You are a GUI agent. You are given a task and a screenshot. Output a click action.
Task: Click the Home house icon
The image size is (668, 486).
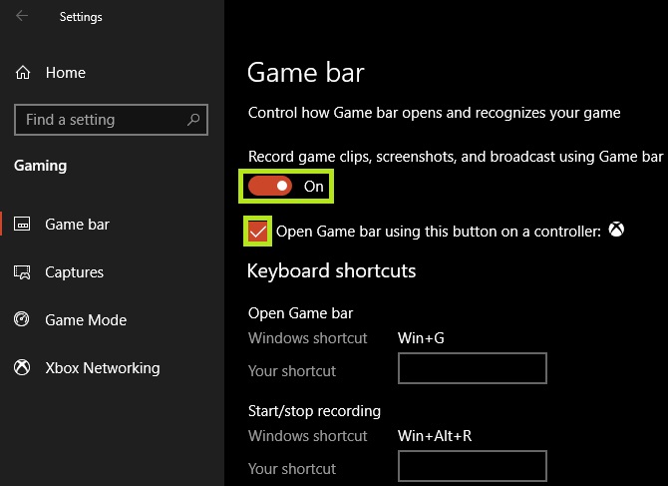pos(23,73)
